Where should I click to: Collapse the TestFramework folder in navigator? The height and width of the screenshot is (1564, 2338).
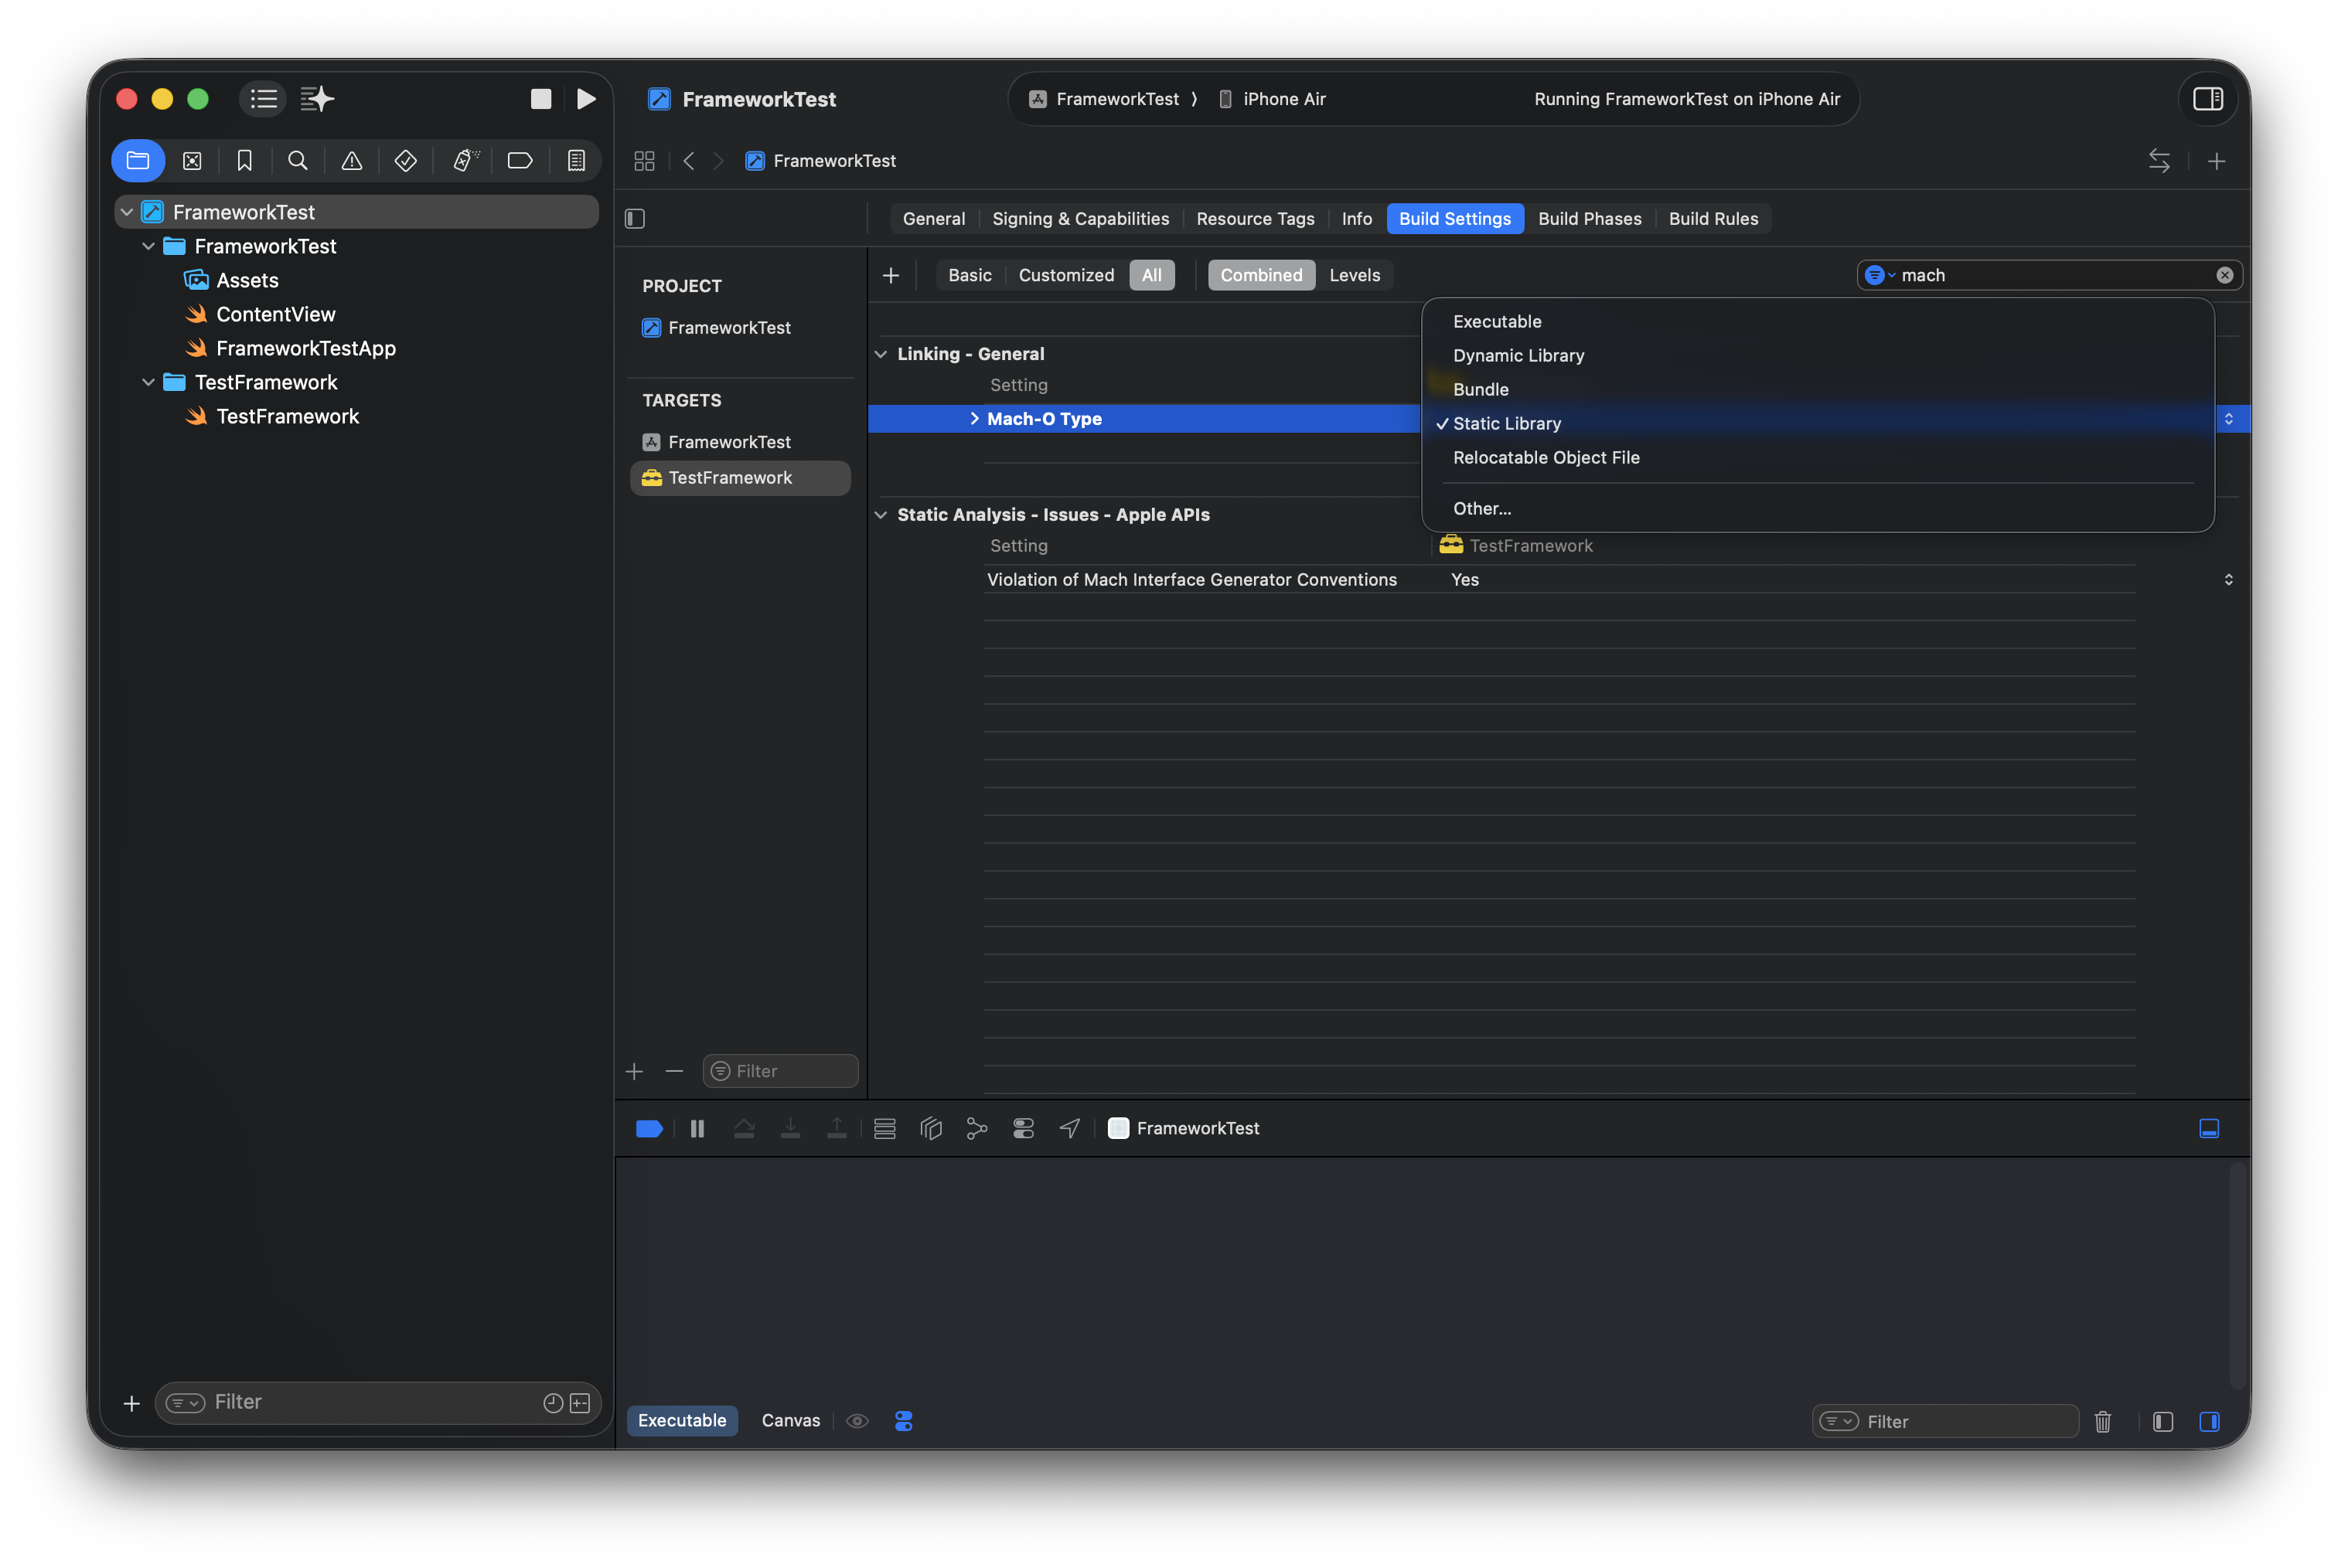[x=148, y=382]
